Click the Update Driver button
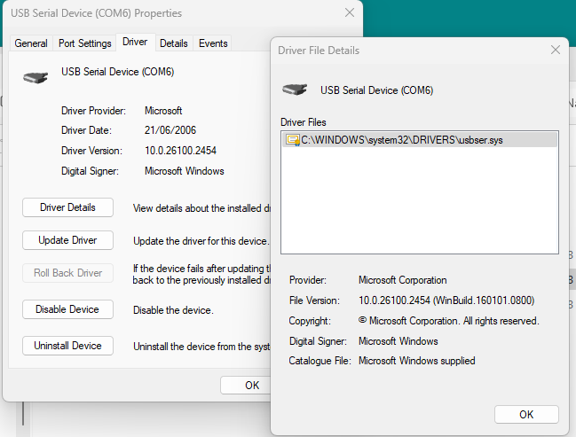The width and height of the screenshot is (576, 437). 67,240
